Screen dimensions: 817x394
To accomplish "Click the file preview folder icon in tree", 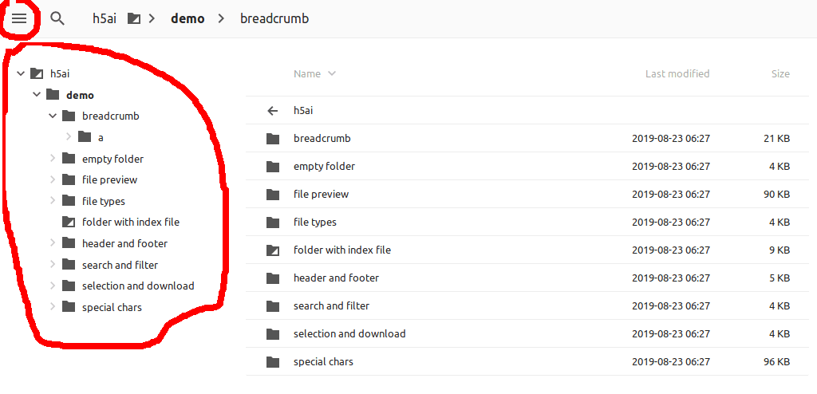I will pyautogui.click(x=68, y=179).
